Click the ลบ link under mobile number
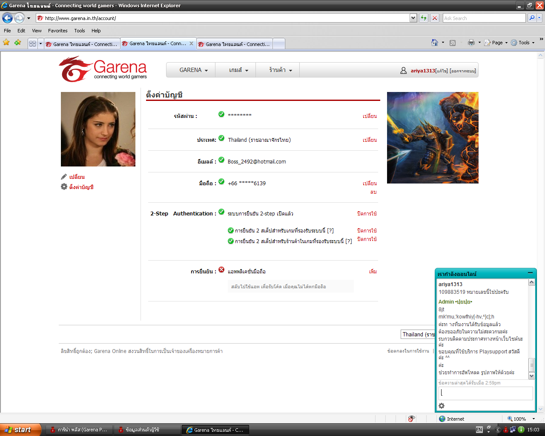 pyautogui.click(x=373, y=192)
